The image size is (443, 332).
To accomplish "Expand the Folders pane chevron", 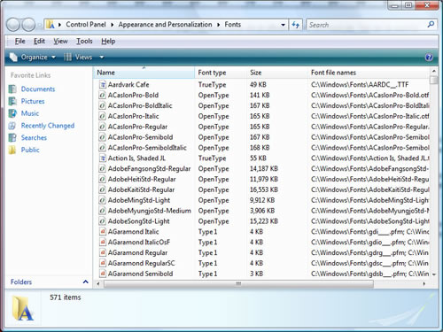I will 85,282.
